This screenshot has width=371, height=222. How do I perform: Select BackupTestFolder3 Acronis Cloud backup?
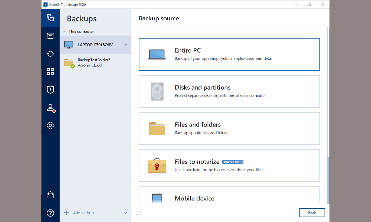tap(96, 63)
